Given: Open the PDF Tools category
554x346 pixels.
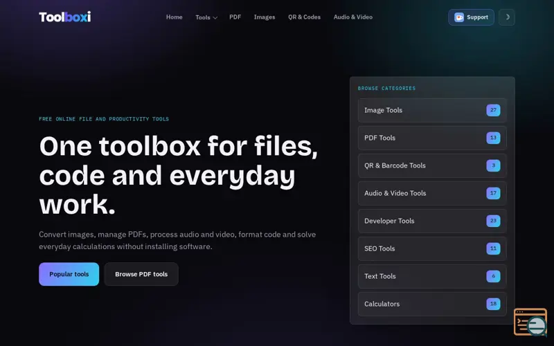Looking at the screenshot, I should pos(432,138).
